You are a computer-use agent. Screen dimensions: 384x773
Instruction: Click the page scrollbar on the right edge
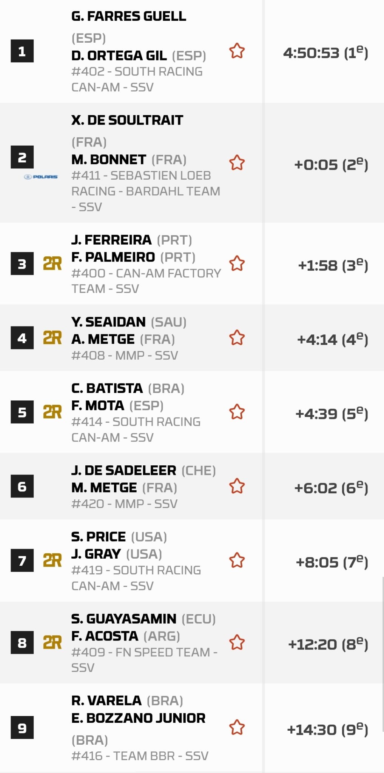(383, 661)
